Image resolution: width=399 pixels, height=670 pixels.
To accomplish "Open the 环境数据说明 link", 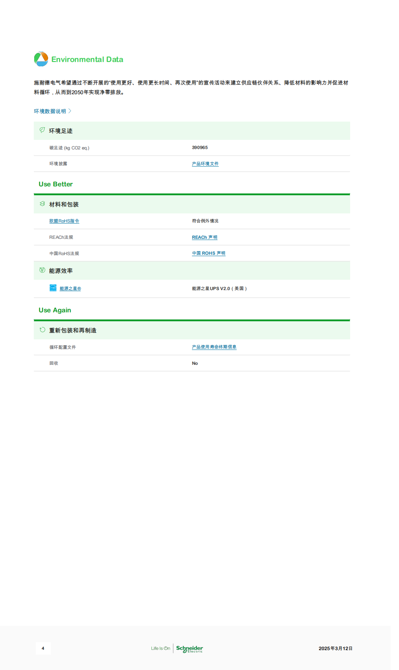I will click(x=50, y=111).
